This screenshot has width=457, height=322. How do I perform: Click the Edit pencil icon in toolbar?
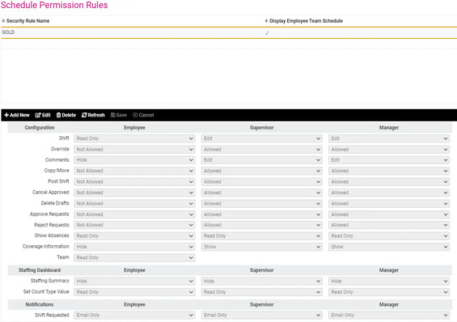click(38, 115)
